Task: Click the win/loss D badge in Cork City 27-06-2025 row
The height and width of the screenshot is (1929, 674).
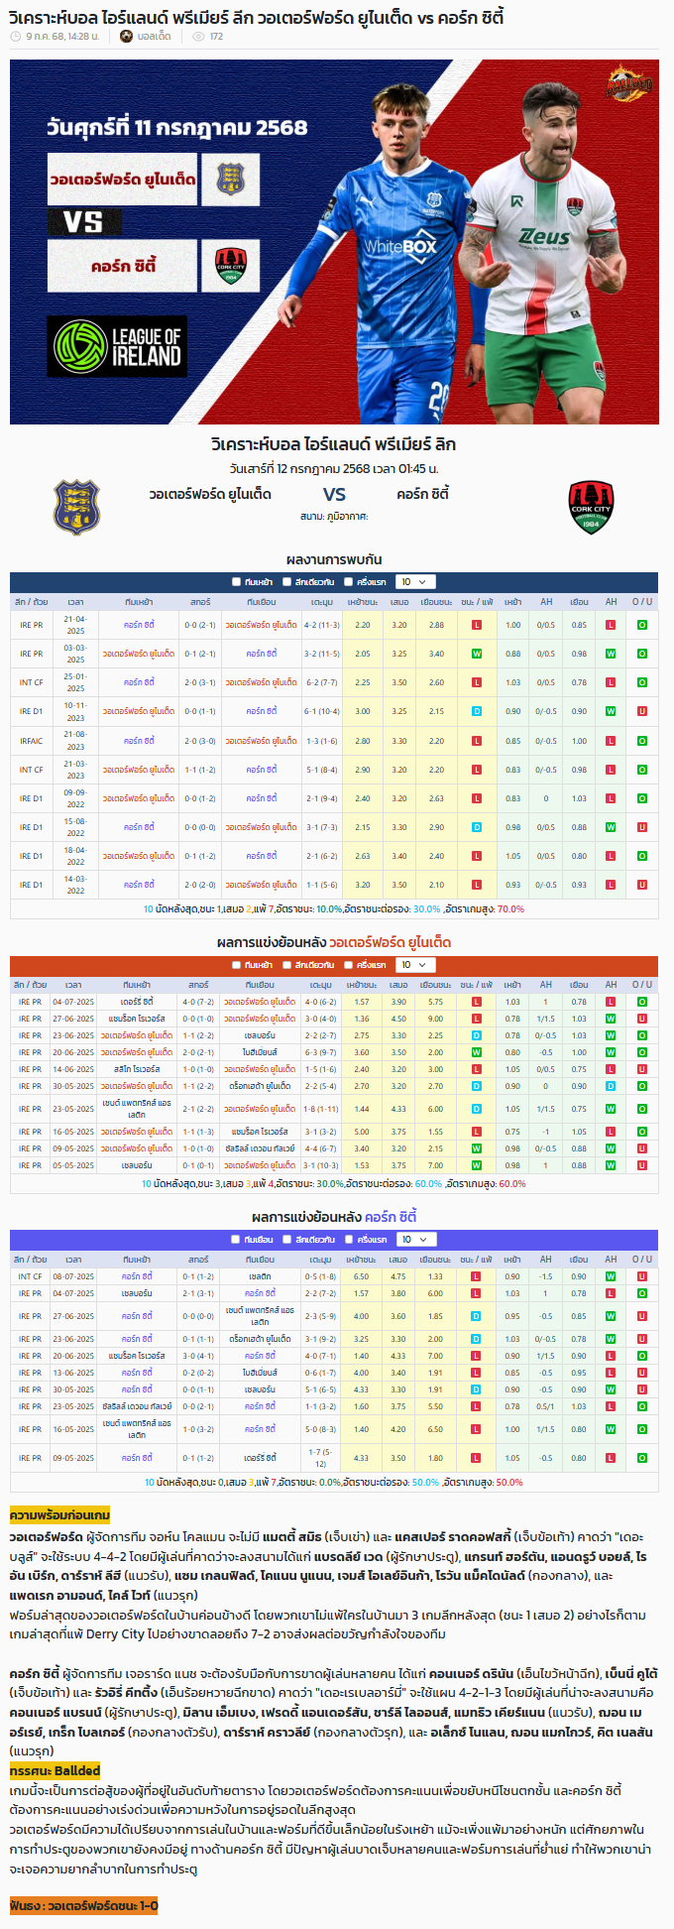Action: [476, 1316]
